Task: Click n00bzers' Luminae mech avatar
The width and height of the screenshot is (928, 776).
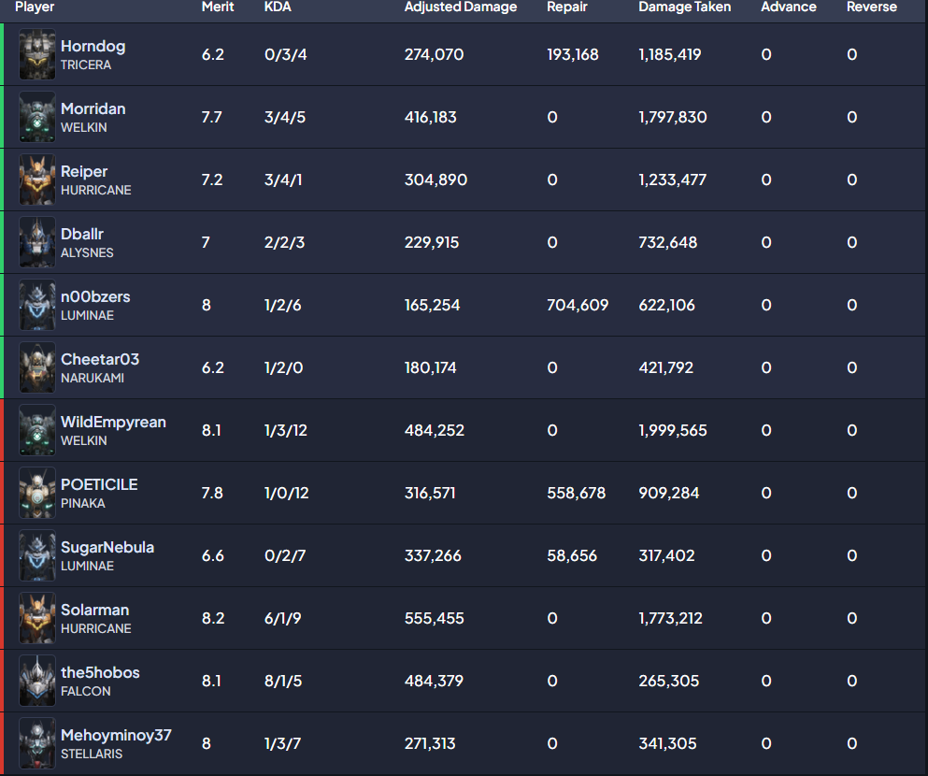Action: coord(37,306)
